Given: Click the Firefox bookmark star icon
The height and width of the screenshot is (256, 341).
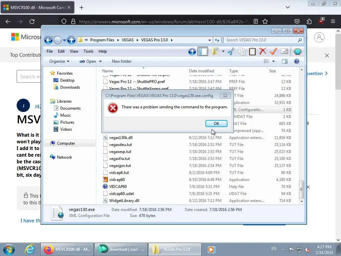Looking at the screenshot, I should [x=265, y=22].
